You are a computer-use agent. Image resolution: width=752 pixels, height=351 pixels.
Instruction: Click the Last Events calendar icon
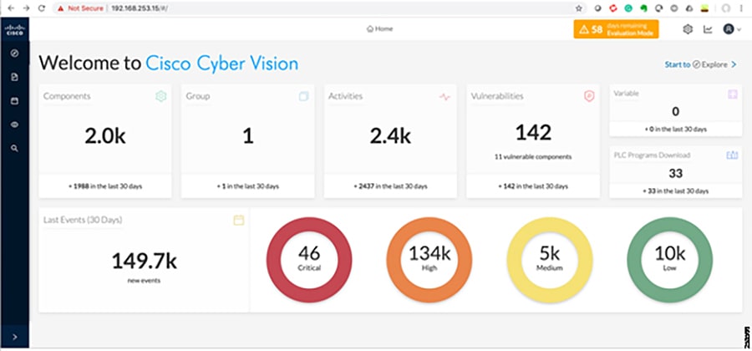click(239, 220)
